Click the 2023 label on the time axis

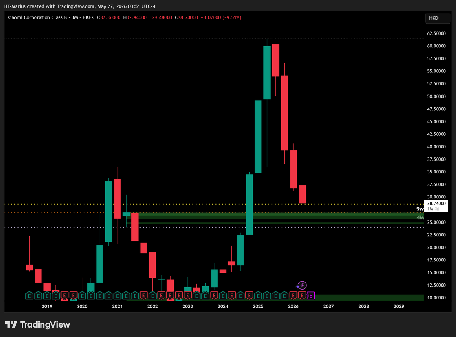tap(187, 306)
